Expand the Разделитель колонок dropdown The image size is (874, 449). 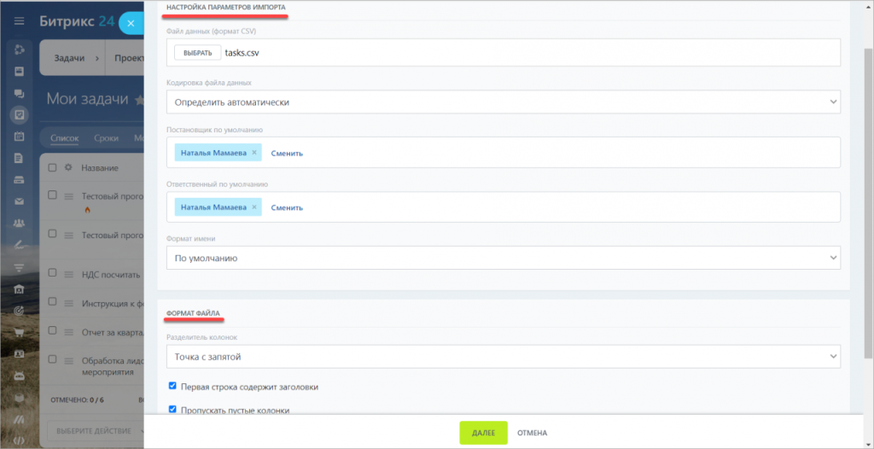point(504,355)
